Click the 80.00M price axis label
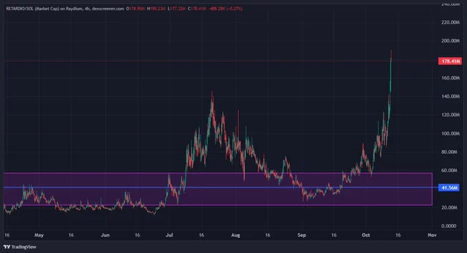The width and height of the screenshot is (467, 253). (449, 152)
